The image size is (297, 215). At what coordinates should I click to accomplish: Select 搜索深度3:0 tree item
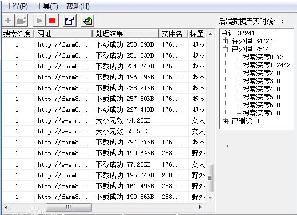pyautogui.click(x=262, y=81)
